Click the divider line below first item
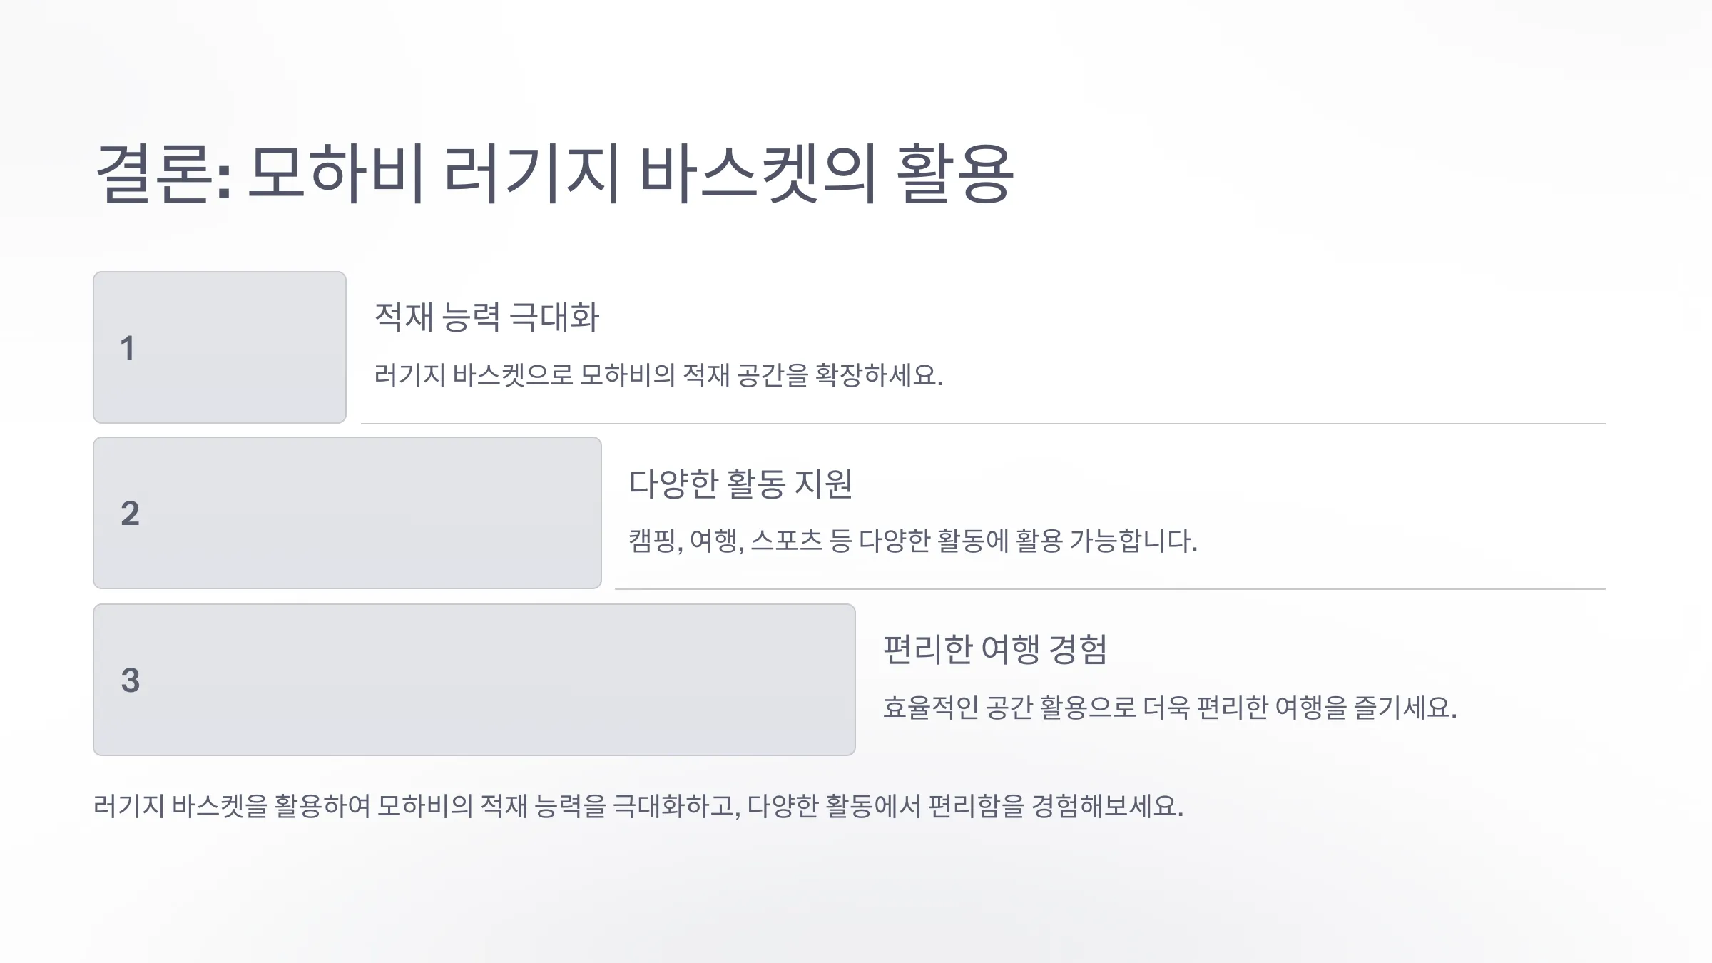This screenshot has width=1712, height=963. click(983, 424)
